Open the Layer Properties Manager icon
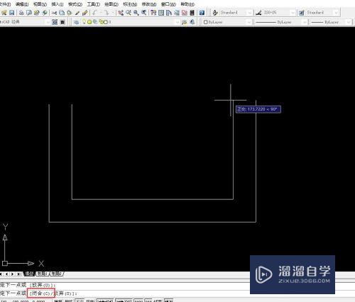The width and height of the screenshot is (355, 302). (76, 22)
